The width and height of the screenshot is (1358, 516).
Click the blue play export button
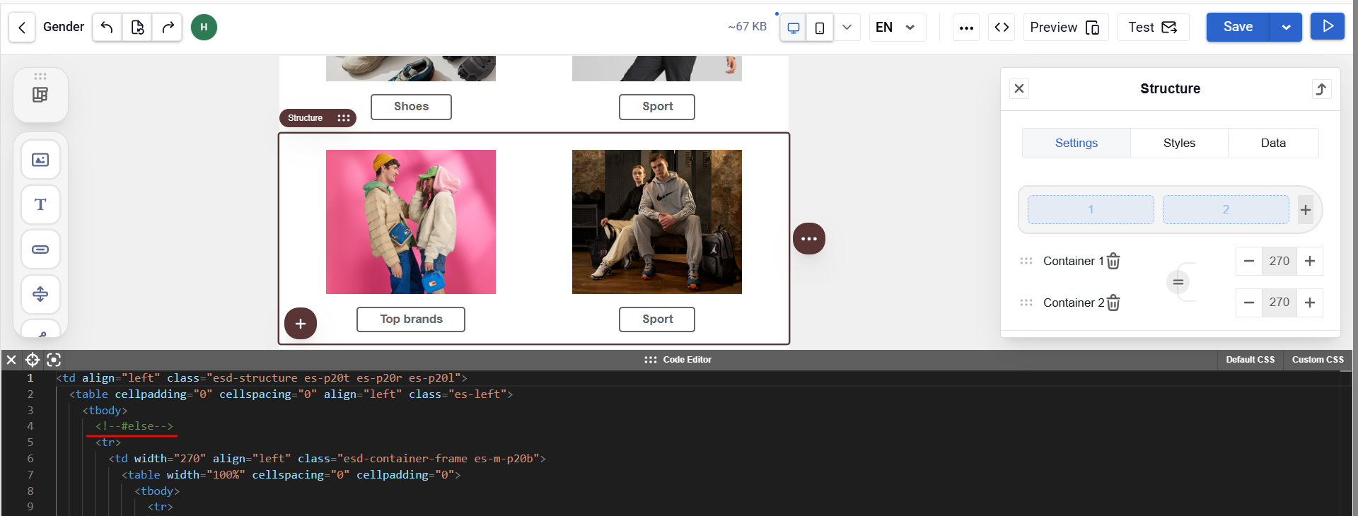click(1328, 27)
